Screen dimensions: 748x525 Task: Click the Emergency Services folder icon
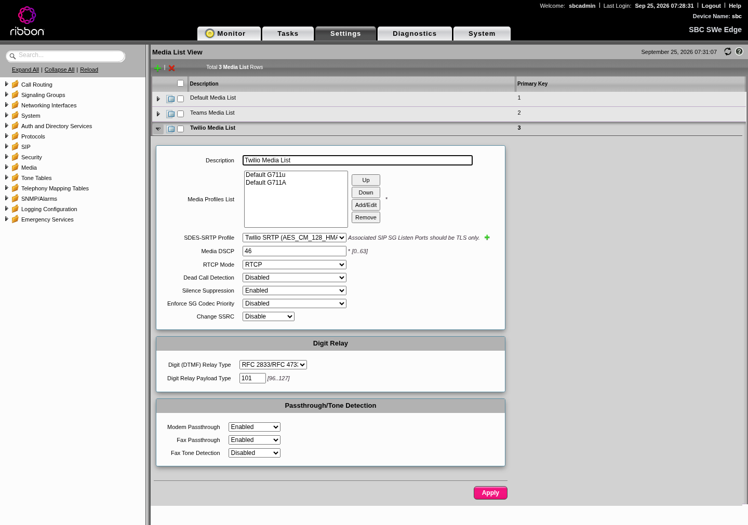point(15,219)
